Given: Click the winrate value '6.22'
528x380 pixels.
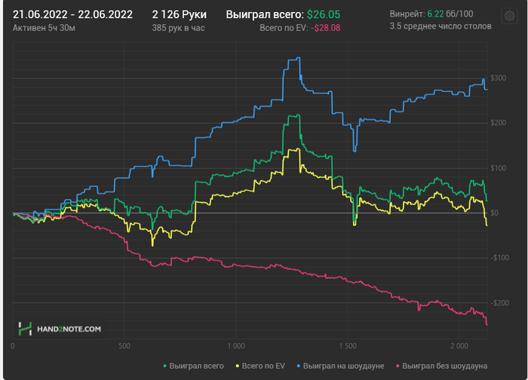Looking at the screenshot, I should click(435, 14).
